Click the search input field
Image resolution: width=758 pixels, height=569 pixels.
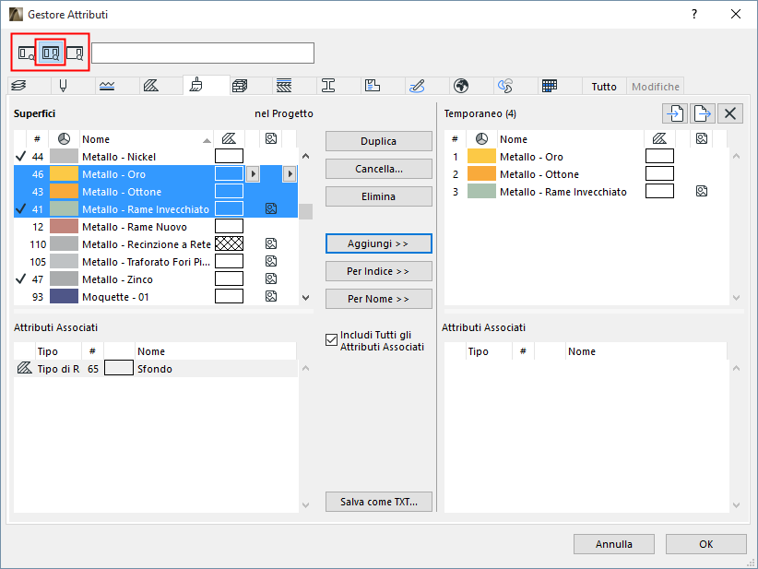tap(203, 53)
